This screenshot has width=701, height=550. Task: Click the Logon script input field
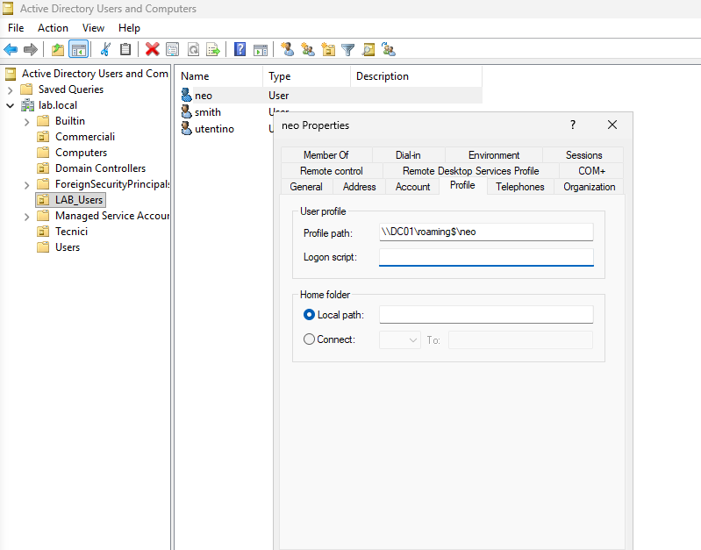(x=486, y=257)
